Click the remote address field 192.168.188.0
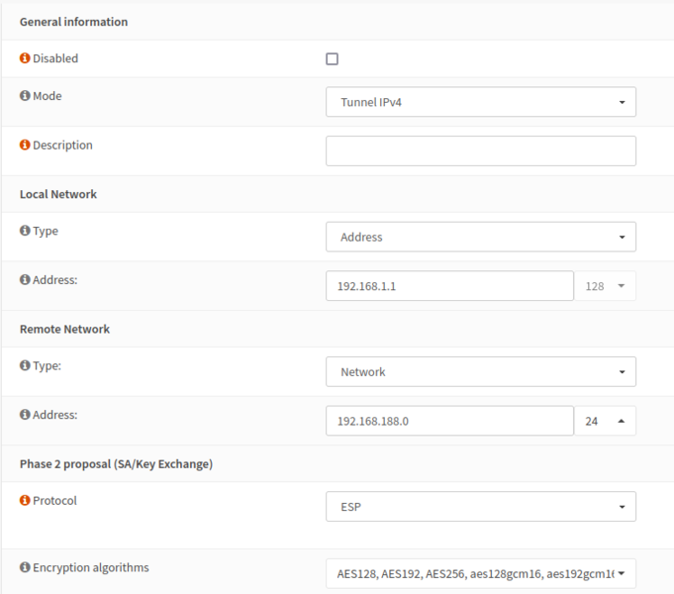The width and height of the screenshot is (674, 594). pos(449,421)
